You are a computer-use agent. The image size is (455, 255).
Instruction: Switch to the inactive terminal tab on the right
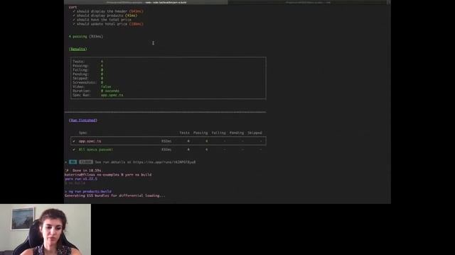coord(308,2)
